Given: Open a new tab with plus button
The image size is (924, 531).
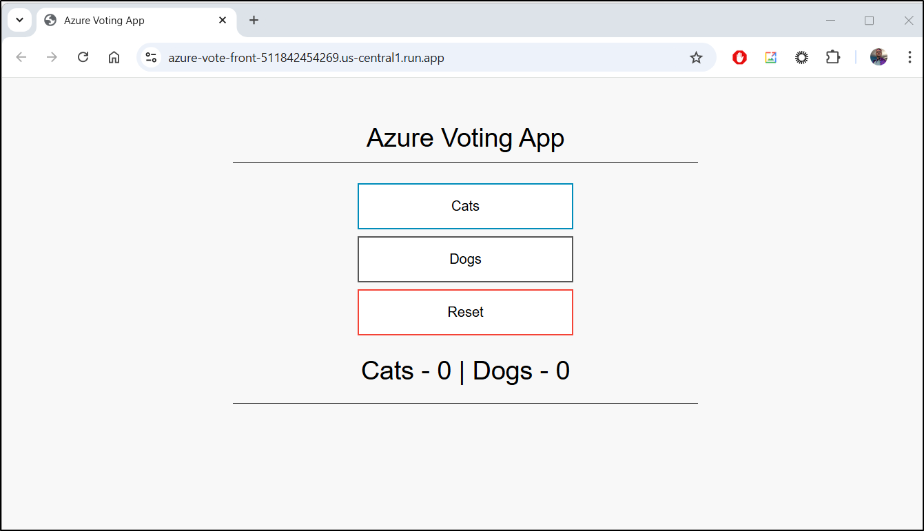Looking at the screenshot, I should [x=254, y=20].
